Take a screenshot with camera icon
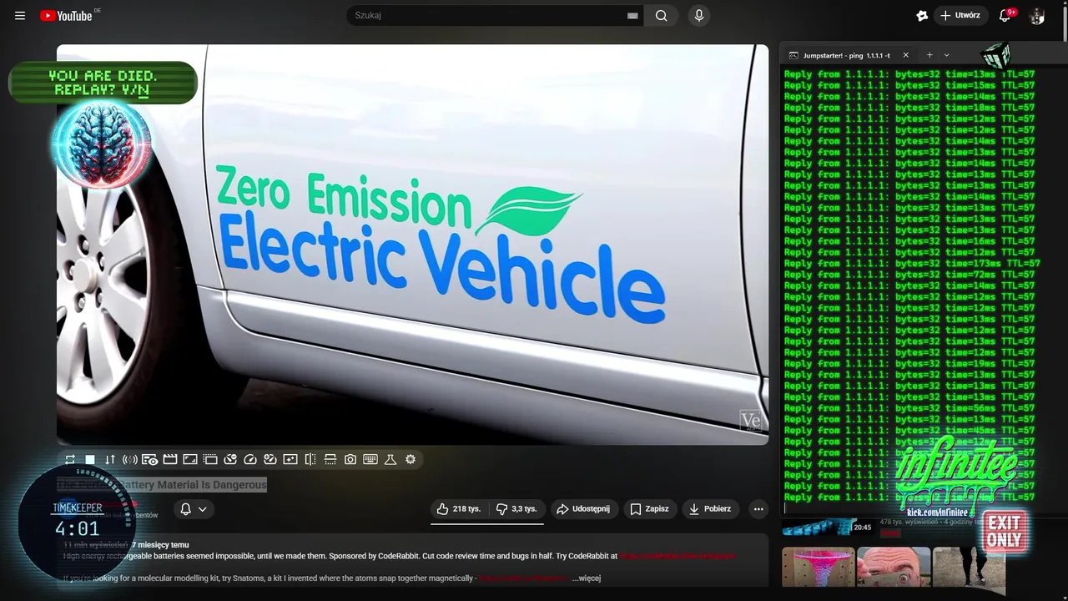This screenshot has width=1068, height=601. tap(350, 460)
